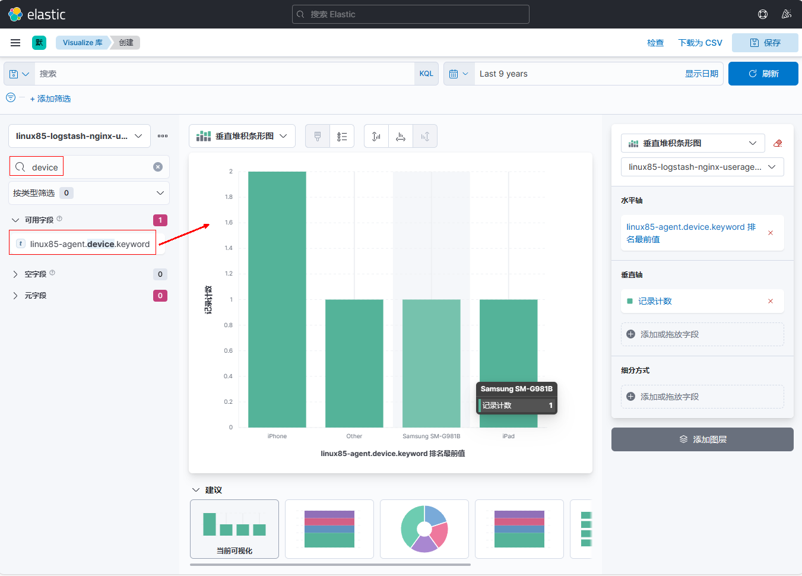This screenshot has height=576, width=802.
Task: Open the legend settings icon
Action: (342, 137)
